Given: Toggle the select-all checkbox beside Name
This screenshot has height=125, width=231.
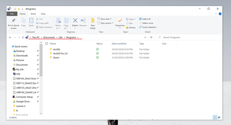Looking at the screenshot, I should (x=47, y=44).
